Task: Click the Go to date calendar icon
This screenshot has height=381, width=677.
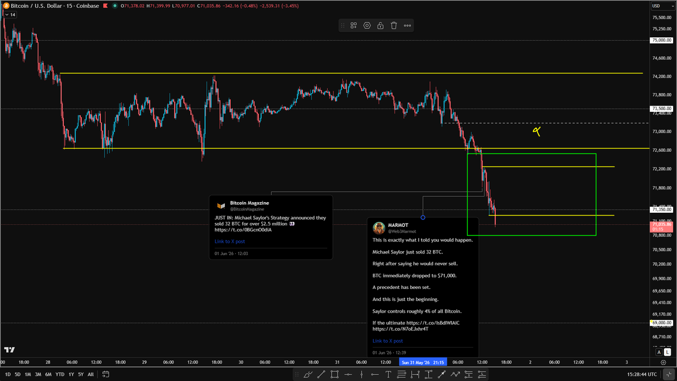Action: coord(105,374)
